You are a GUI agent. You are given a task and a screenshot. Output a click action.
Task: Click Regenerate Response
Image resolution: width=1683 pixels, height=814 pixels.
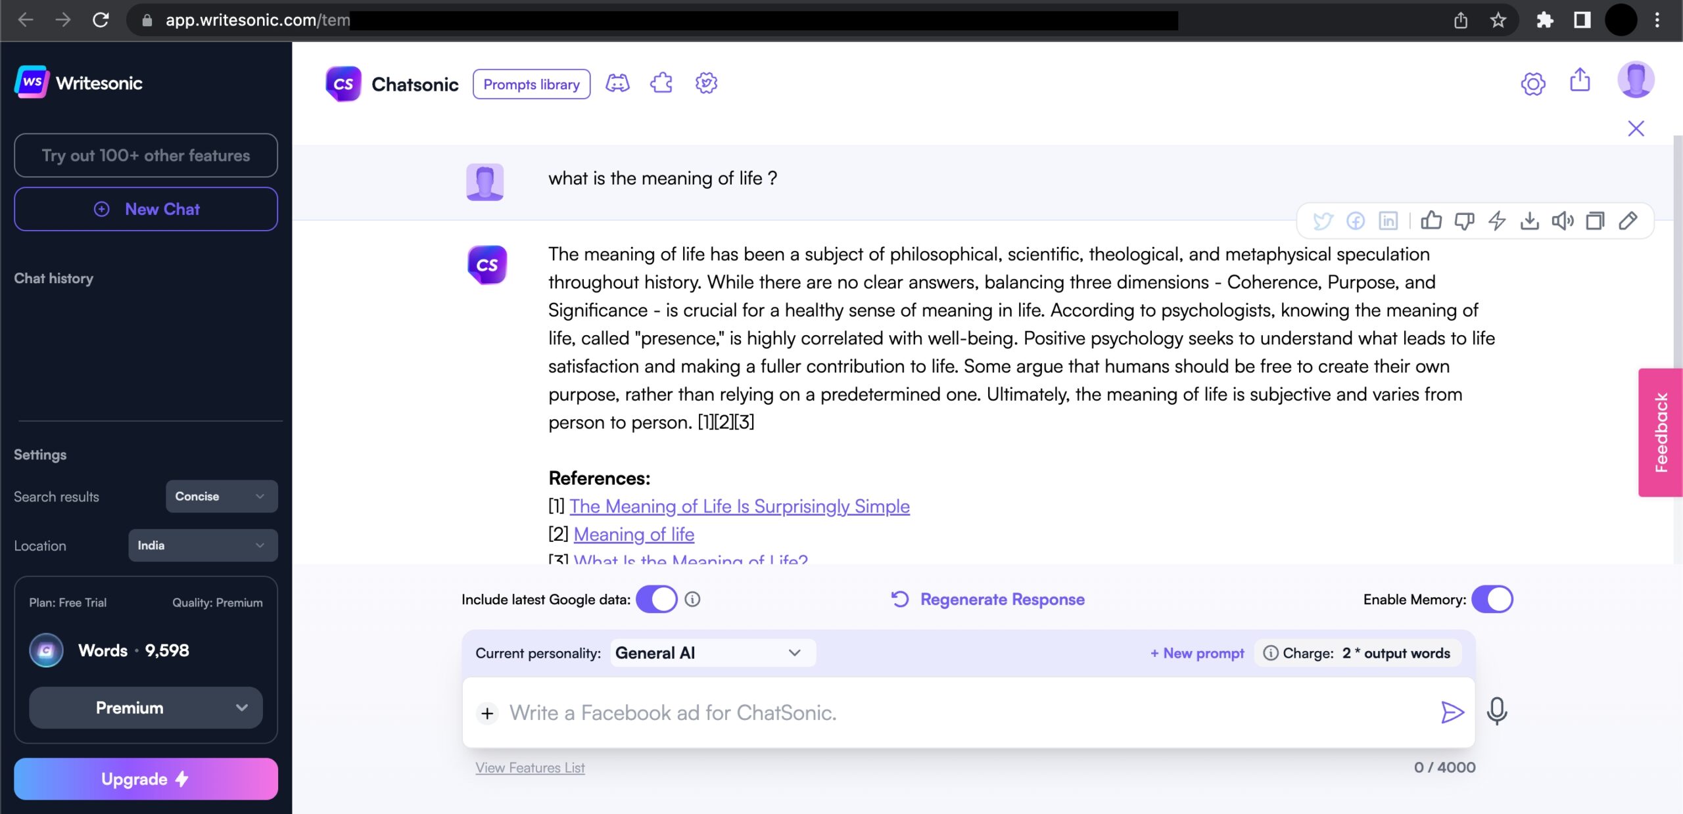[x=987, y=599]
